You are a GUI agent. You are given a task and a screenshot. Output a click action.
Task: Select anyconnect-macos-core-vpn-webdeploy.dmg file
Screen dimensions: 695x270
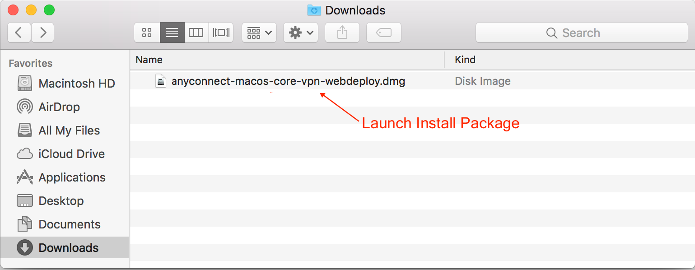288,82
